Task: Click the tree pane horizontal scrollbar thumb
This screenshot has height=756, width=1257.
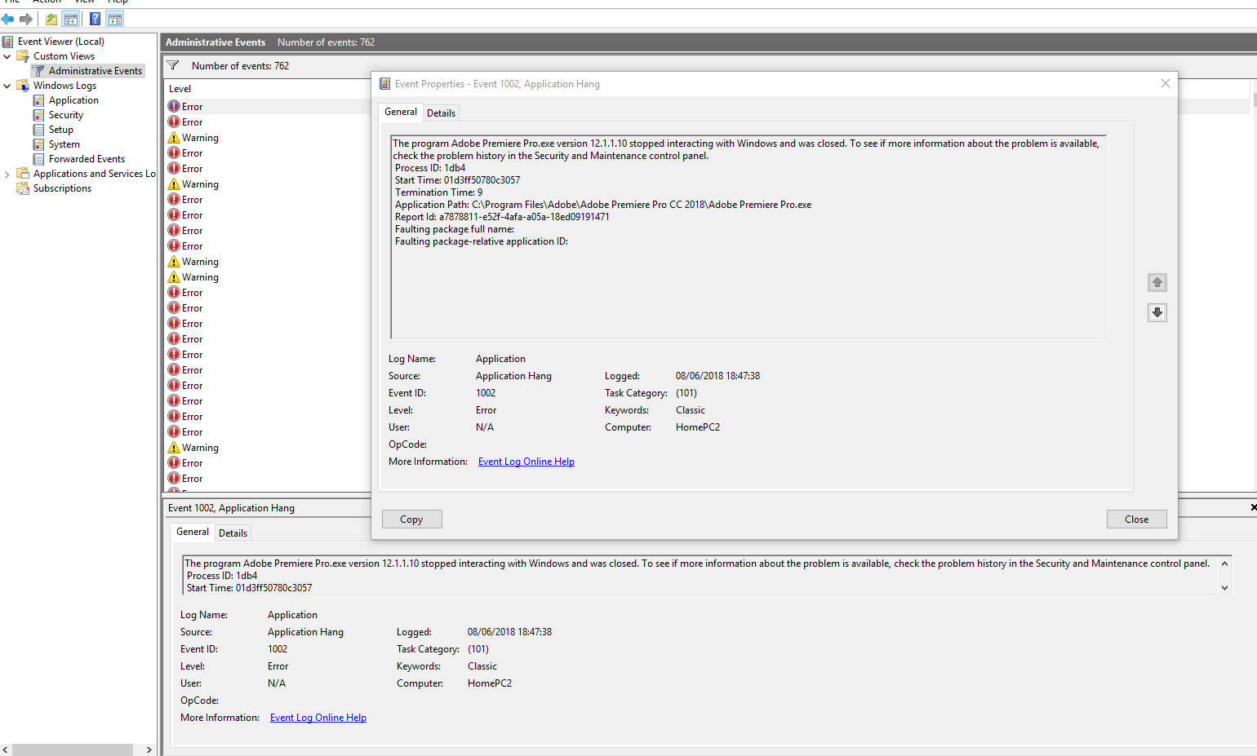Action: [x=73, y=749]
